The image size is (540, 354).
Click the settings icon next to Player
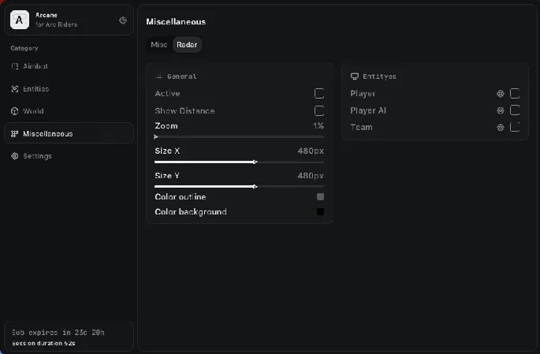[500, 94]
